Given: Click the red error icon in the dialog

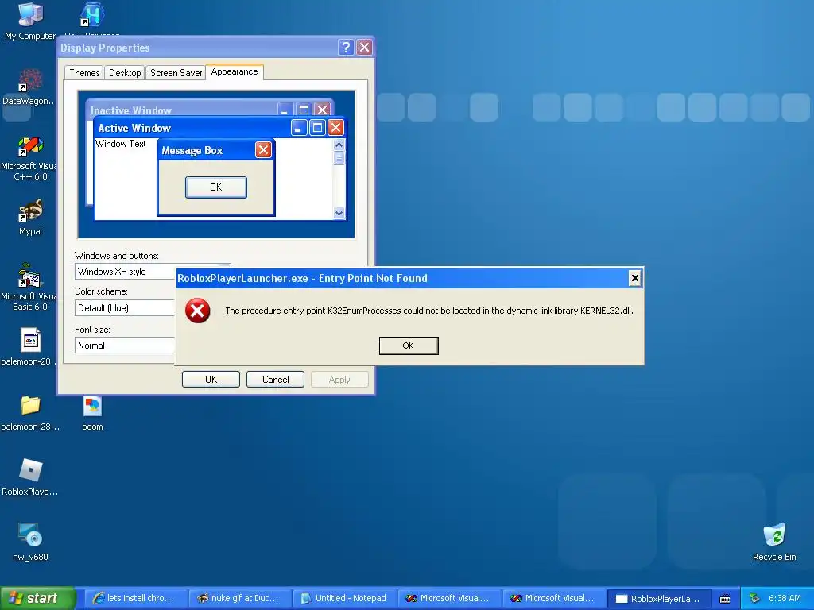Looking at the screenshot, I should click(x=198, y=311).
